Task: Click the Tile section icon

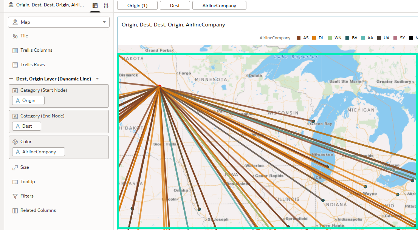Action: coord(15,36)
